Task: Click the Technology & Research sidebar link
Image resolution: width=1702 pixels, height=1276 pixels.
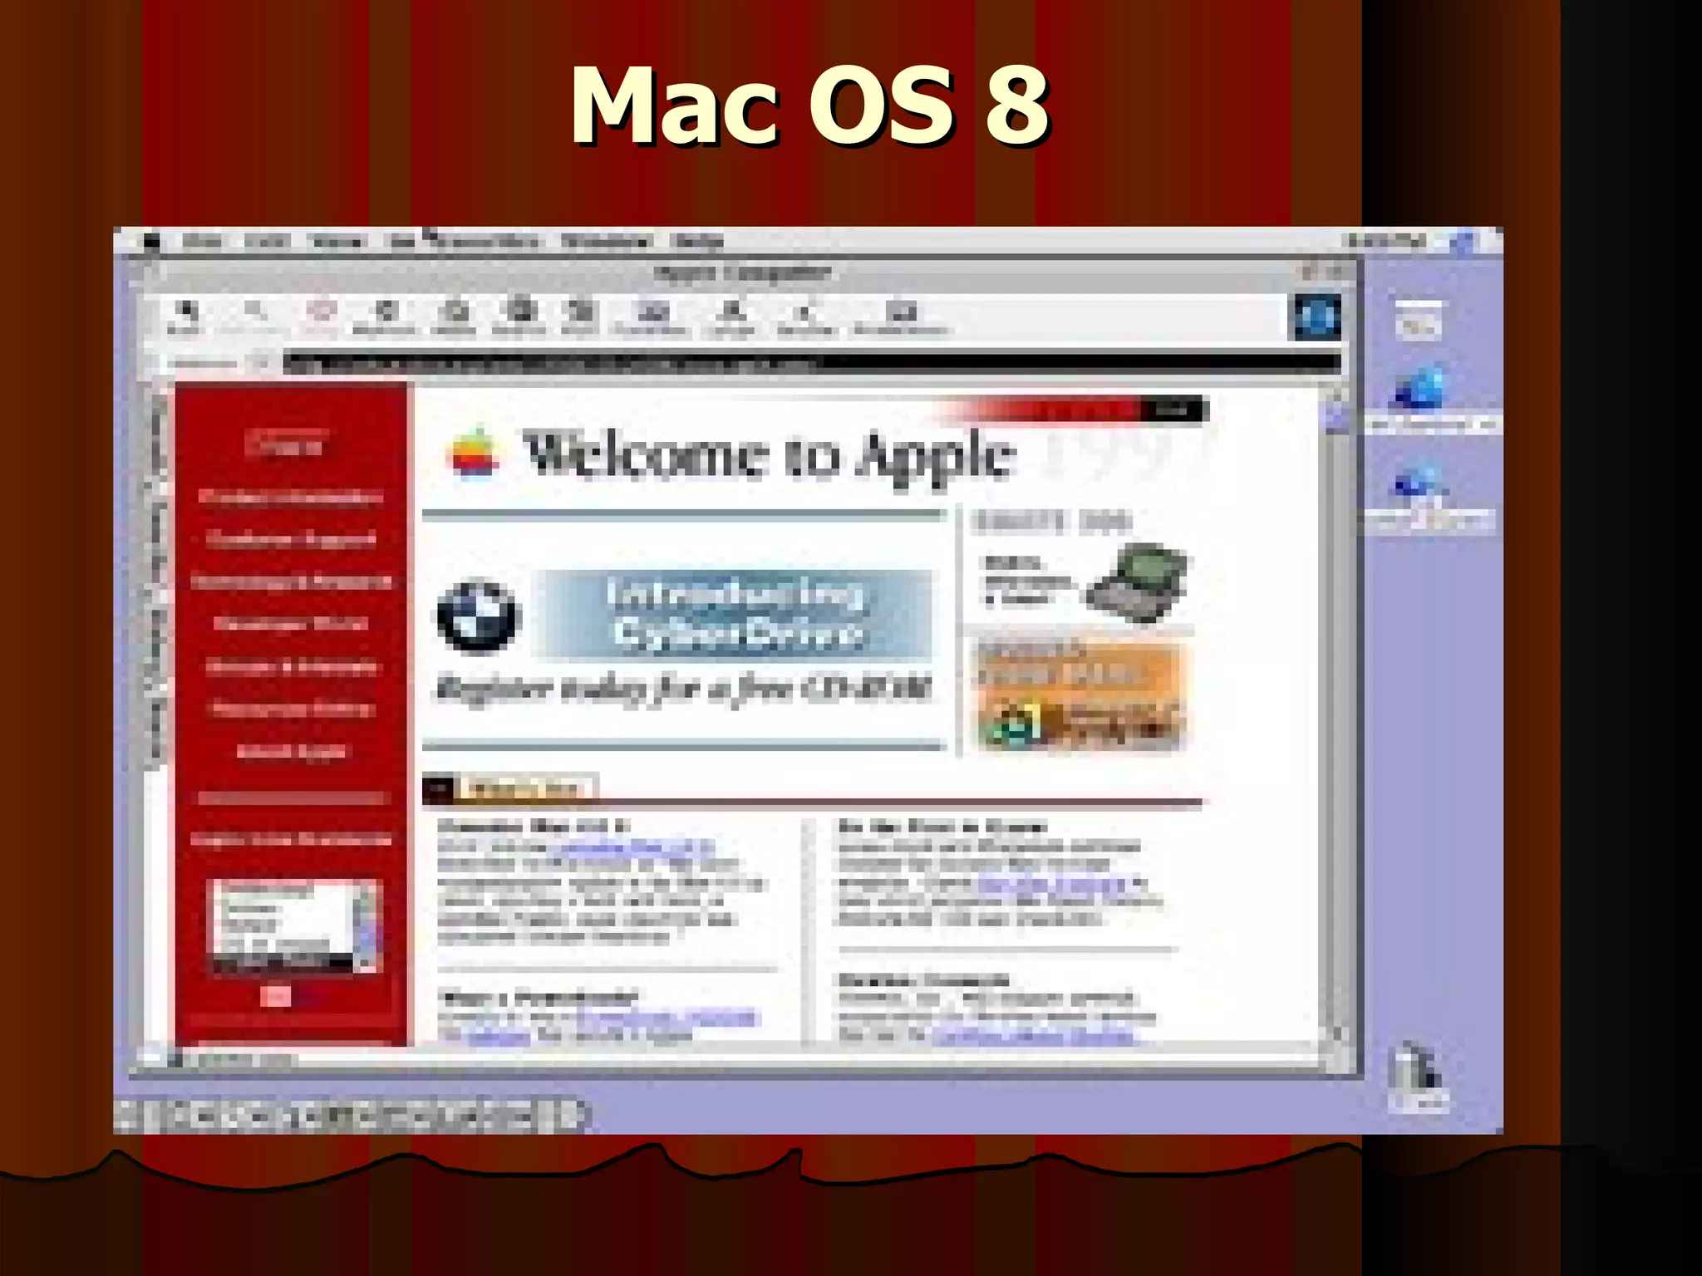Action: (x=291, y=582)
